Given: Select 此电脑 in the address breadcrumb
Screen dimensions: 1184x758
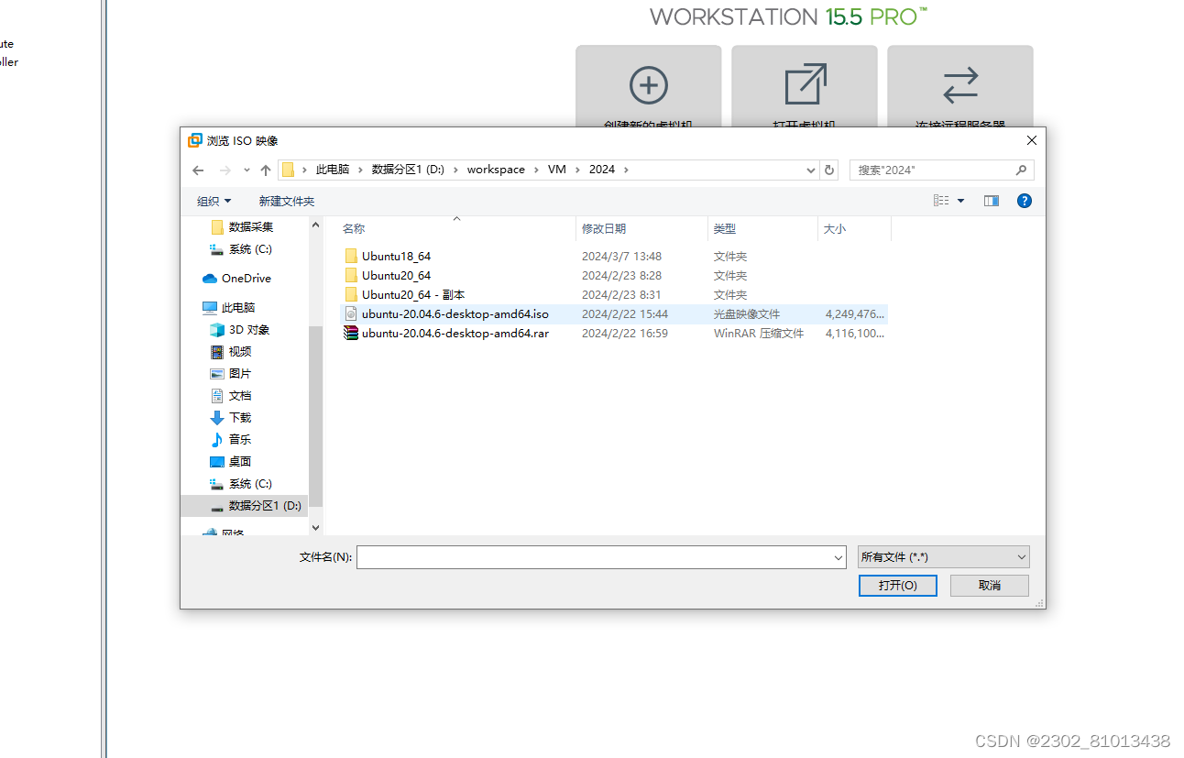Looking at the screenshot, I should point(333,170).
